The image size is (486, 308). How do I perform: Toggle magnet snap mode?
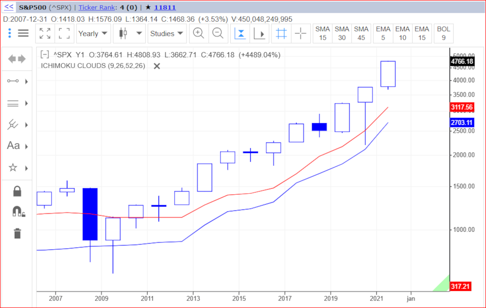pos(17,212)
